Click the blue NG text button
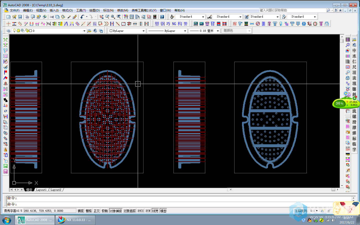Image resolution: width=360 pixels, height=225 pixels. coord(174,24)
